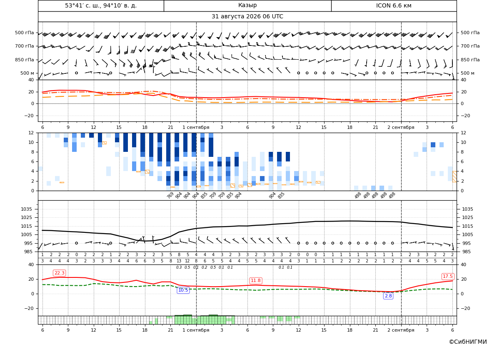Click the ©СибНИГМИ copyright text
Viewport: 487px width, 345px height.
tap(468, 342)
